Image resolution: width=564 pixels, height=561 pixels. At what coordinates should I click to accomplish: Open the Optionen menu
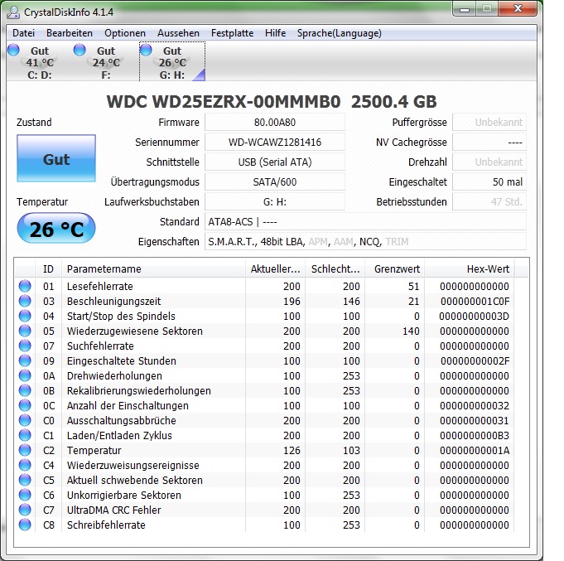pyautogui.click(x=125, y=33)
